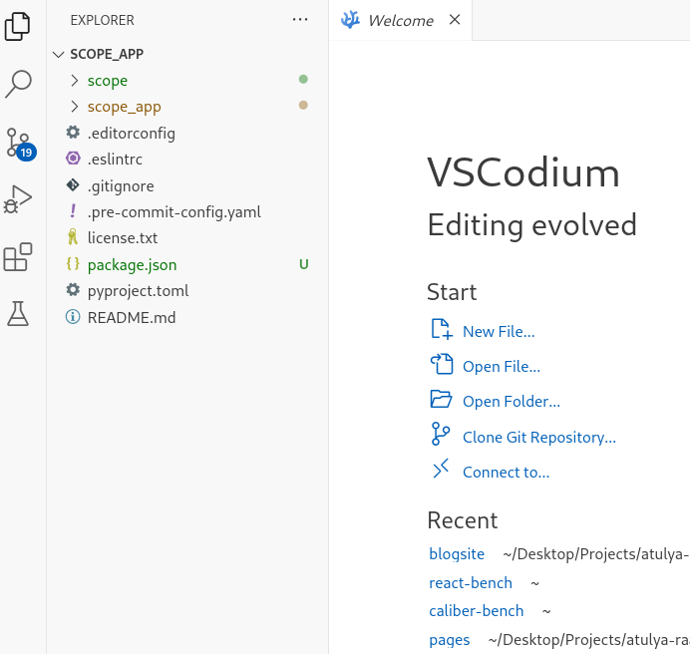Click the yaml exclamation file icon

[73, 211]
